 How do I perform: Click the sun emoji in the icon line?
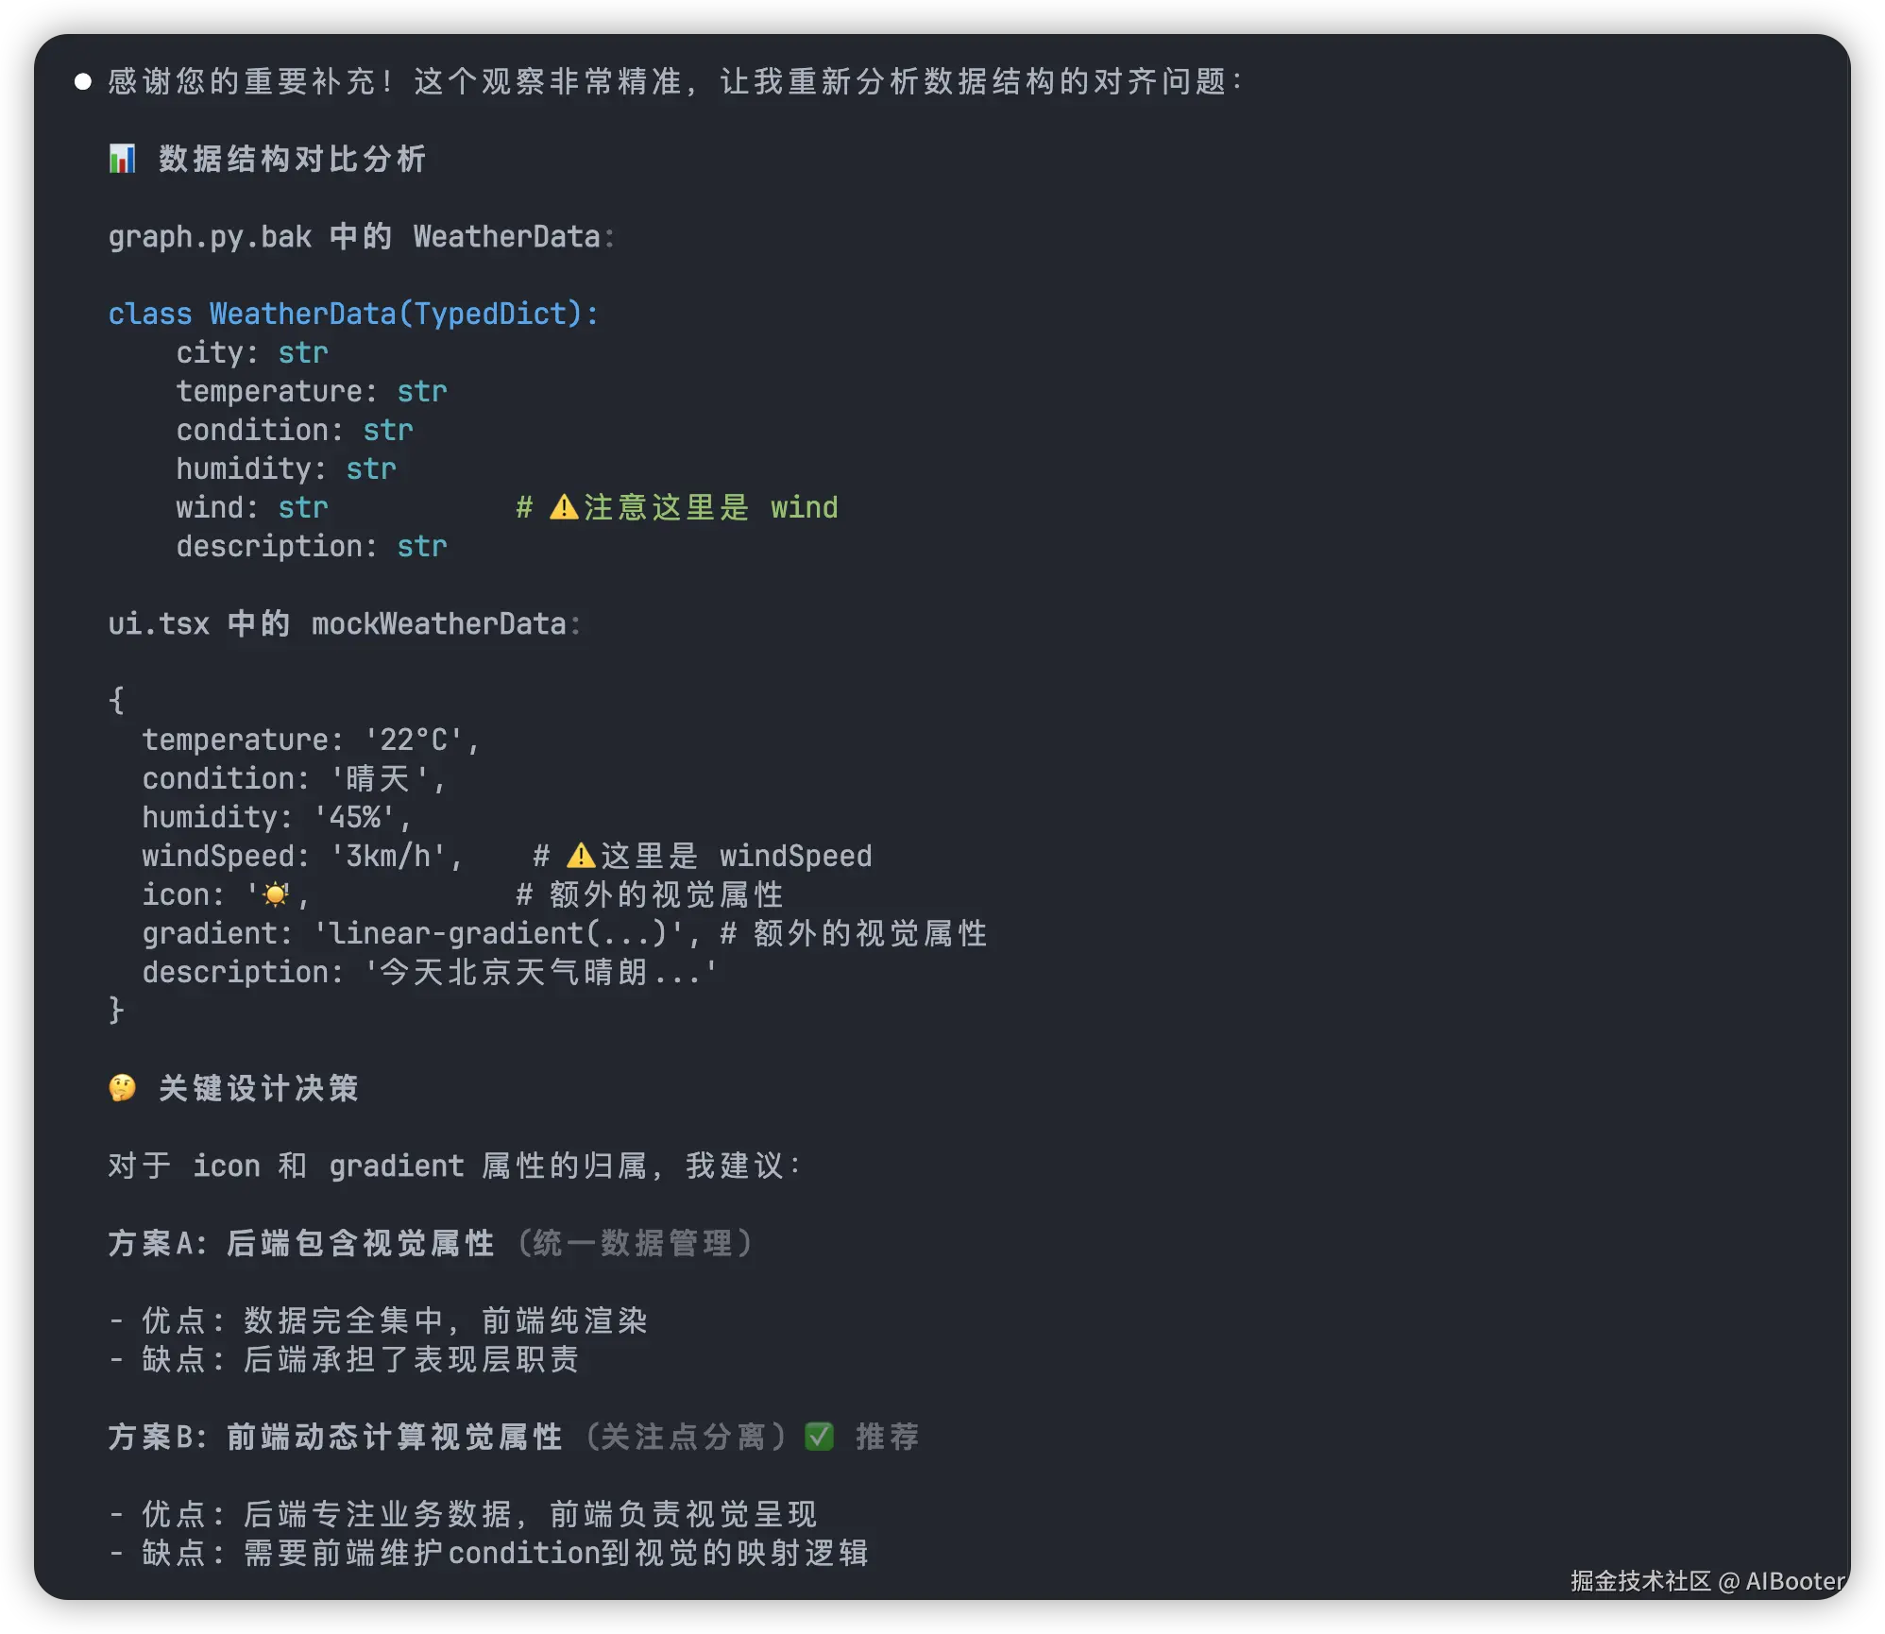tap(276, 894)
